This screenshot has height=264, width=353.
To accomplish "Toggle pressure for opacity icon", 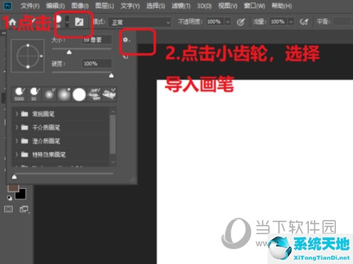I will (x=241, y=22).
